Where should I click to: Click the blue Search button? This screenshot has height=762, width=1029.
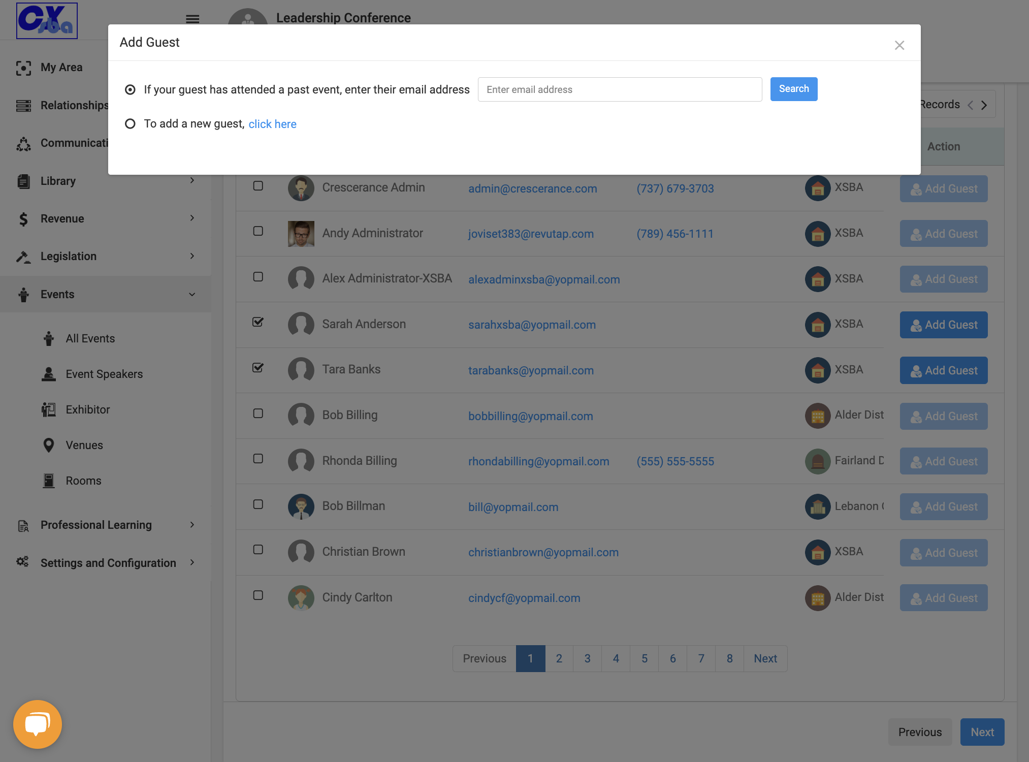[794, 89]
